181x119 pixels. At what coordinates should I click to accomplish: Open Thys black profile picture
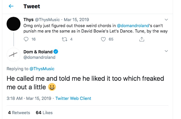coord(13,25)
